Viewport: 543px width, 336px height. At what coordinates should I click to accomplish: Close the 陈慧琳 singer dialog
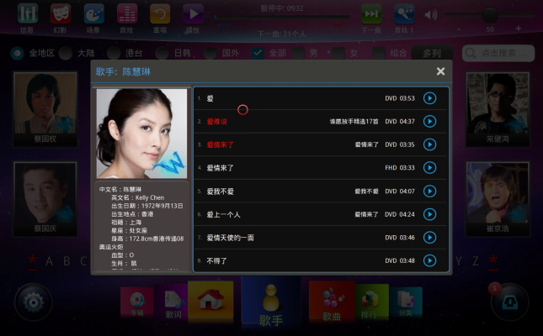tap(440, 71)
